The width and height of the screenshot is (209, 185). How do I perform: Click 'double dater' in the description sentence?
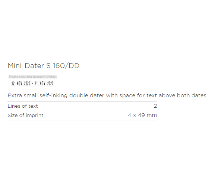[x=87, y=95]
